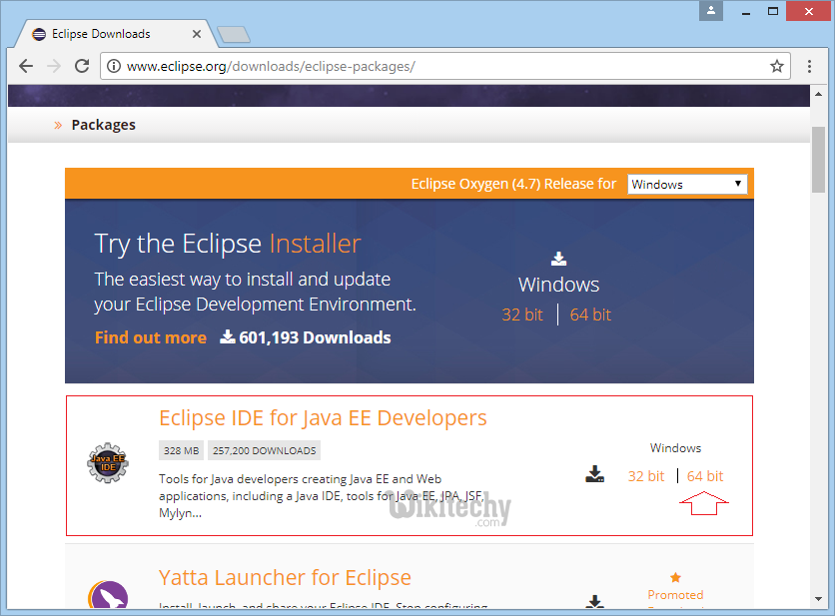Click the Yatta Launcher purple rocket icon

click(107, 598)
